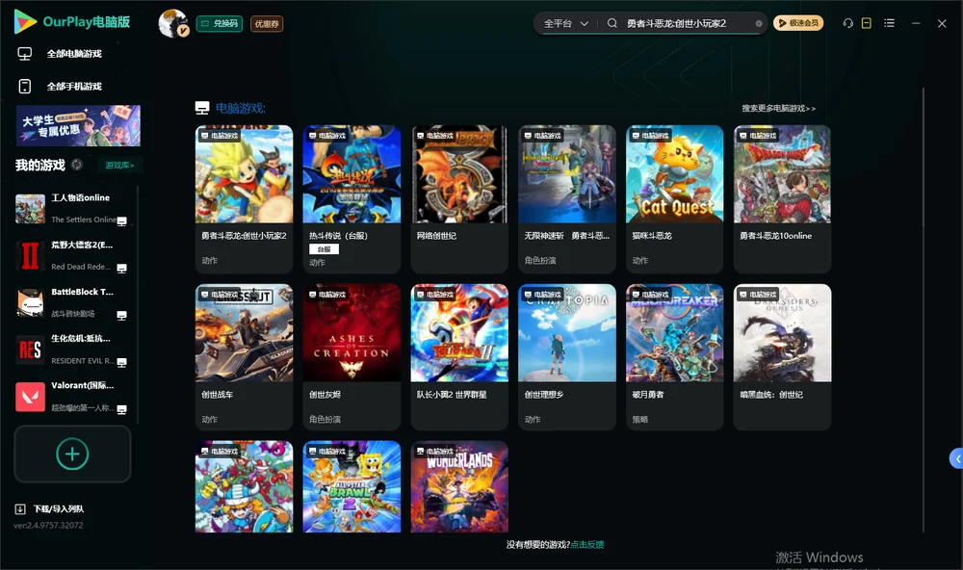Click the 极速会员 membership button
This screenshot has height=570, width=963.
pos(797,23)
